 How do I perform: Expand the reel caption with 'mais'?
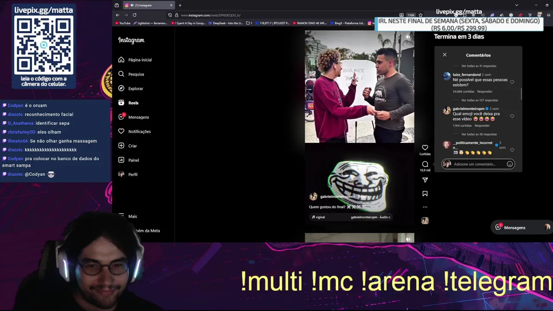pos(374,207)
